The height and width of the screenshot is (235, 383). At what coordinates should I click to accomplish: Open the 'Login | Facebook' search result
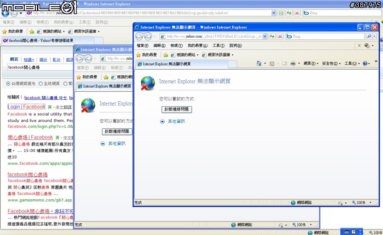pyautogui.click(x=27, y=107)
